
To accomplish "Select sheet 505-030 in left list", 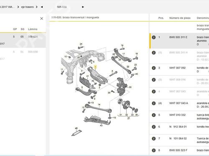I will pyautogui.click(x=33, y=52).
